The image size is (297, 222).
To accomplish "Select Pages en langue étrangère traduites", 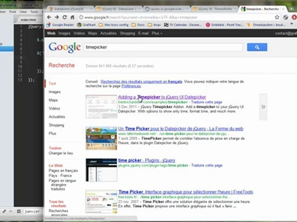I will [62, 185].
